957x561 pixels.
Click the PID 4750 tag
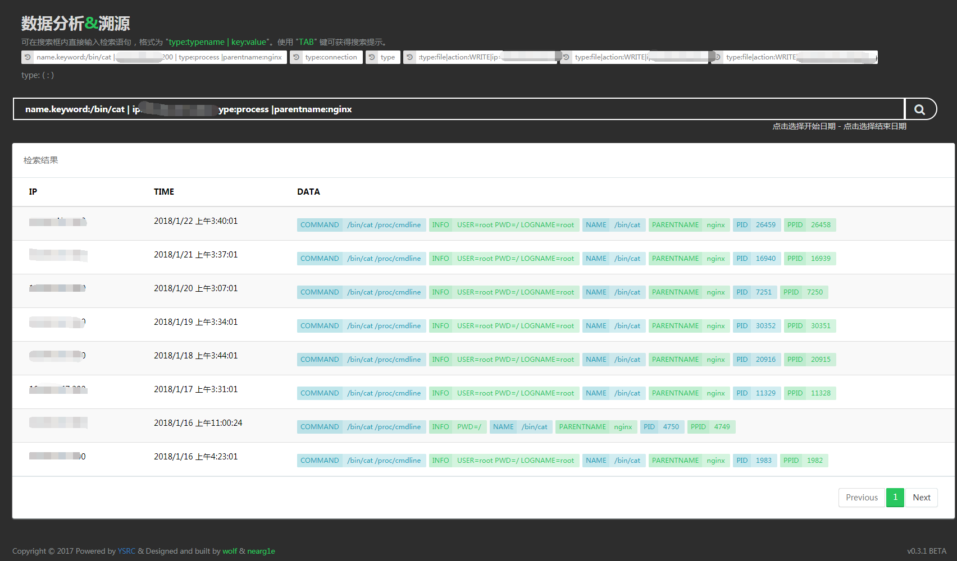point(662,427)
